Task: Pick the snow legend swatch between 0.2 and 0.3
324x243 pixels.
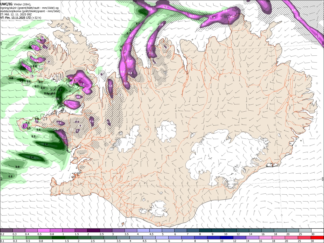Action: click(x=6, y=231)
